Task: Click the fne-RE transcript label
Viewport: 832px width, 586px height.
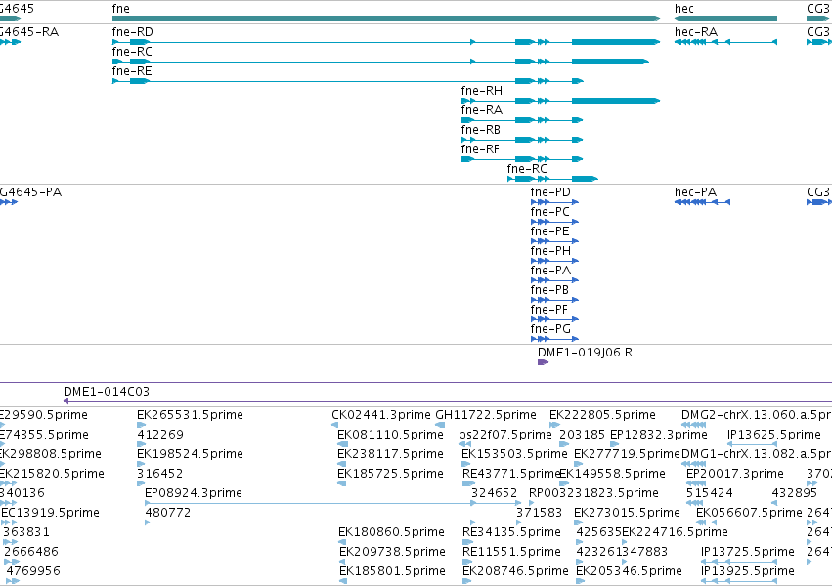Action: [132, 71]
